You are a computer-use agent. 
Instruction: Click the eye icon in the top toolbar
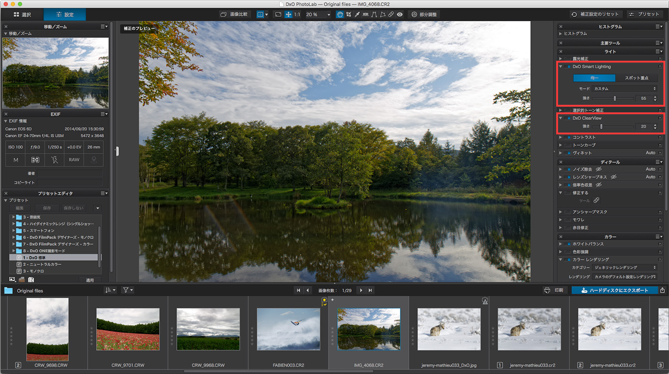399,14
